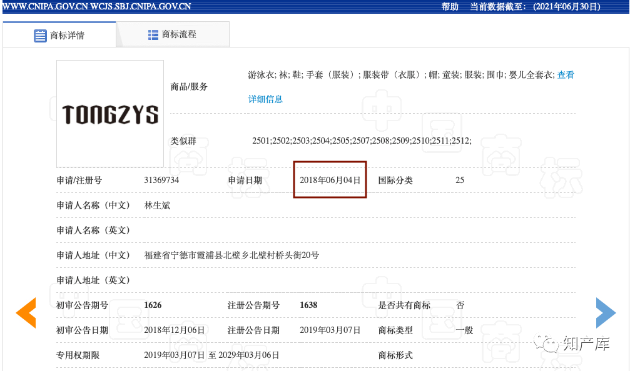Go to next record with blue arrow
Image resolution: width=630 pixels, height=371 pixels.
(x=606, y=313)
